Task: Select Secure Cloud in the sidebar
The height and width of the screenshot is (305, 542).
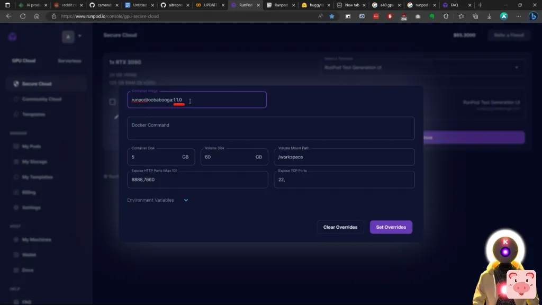Action: click(46, 84)
